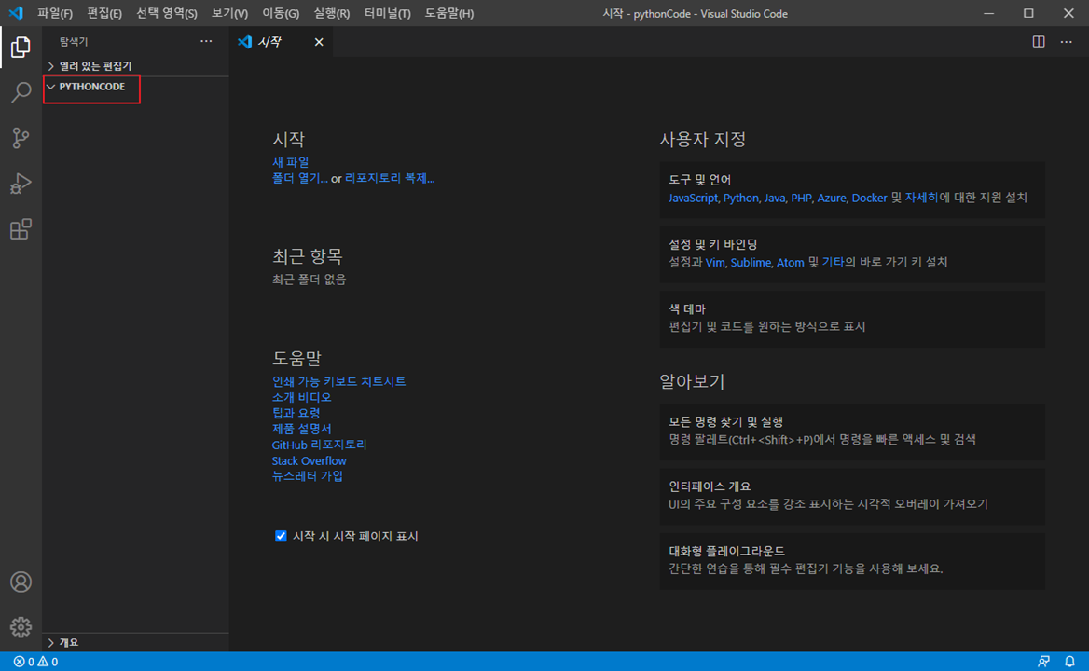The image size is (1089, 671).
Task: Expand the 개요 outline section
Action: click(x=135, y=642)
